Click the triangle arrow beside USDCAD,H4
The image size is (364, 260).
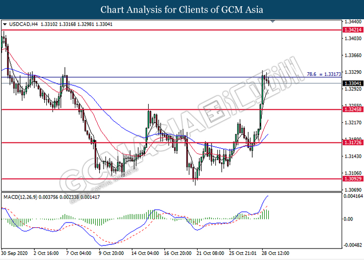[x=5, y=24]
